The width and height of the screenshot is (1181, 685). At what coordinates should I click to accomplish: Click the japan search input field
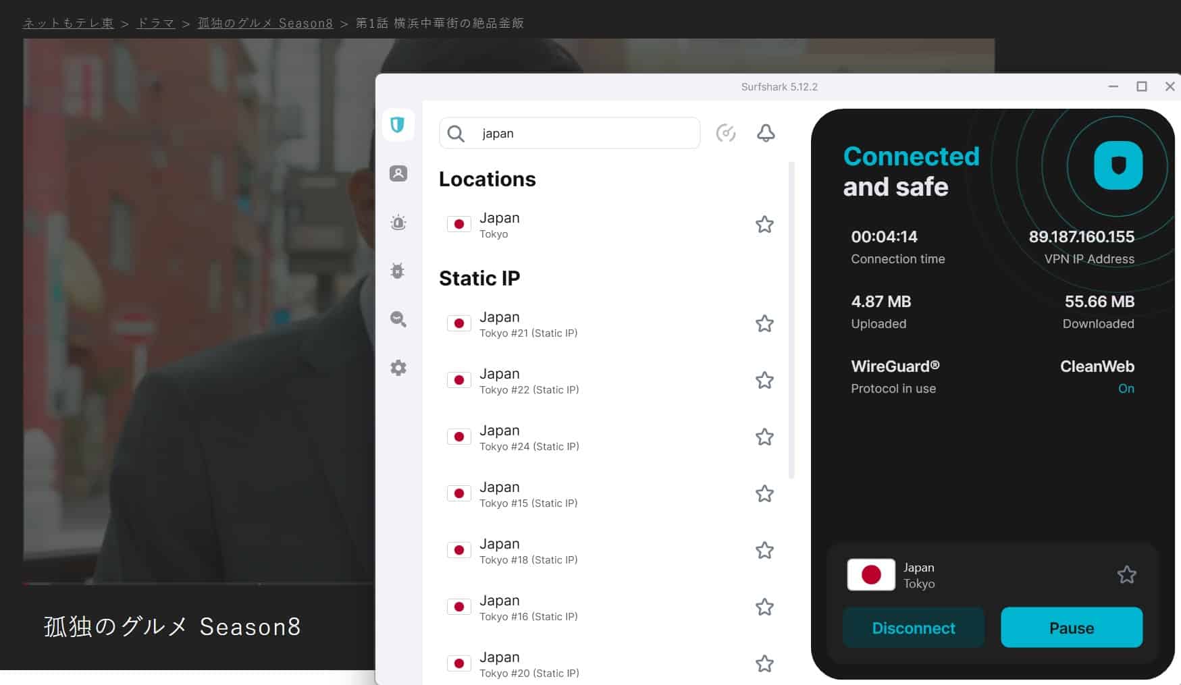(x=569, y=133)
